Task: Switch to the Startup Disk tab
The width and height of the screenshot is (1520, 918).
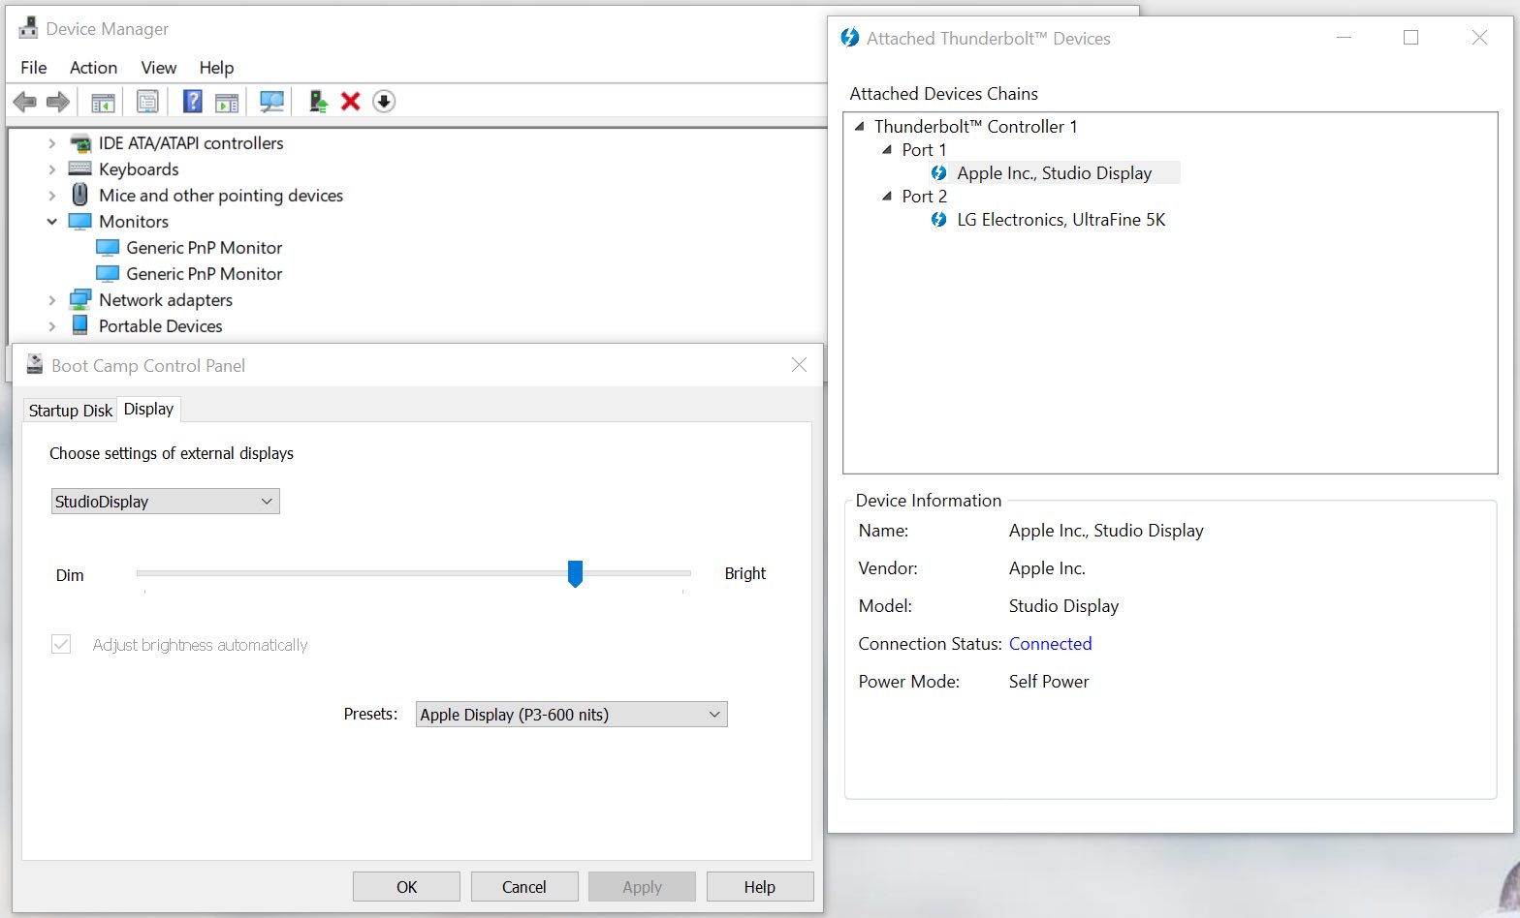Action: (71, 411)
